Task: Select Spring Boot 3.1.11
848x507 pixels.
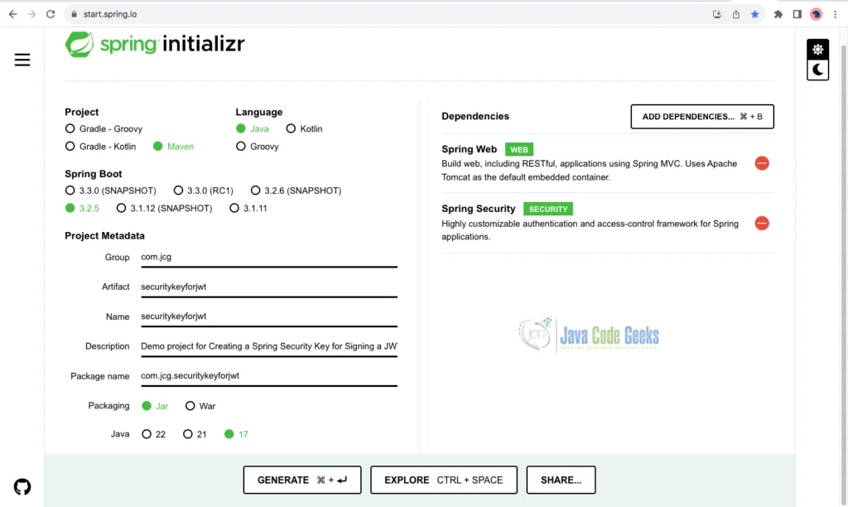Action: tap(248, 208)
